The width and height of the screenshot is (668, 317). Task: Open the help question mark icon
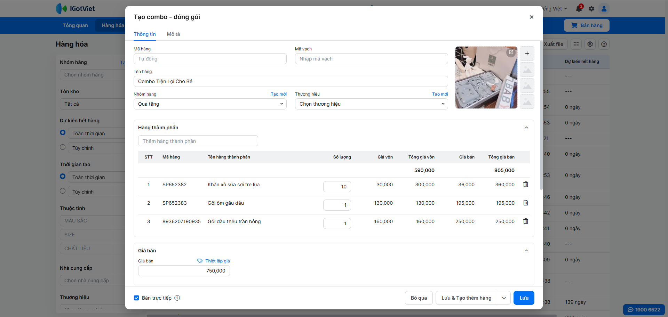point(604,44)
